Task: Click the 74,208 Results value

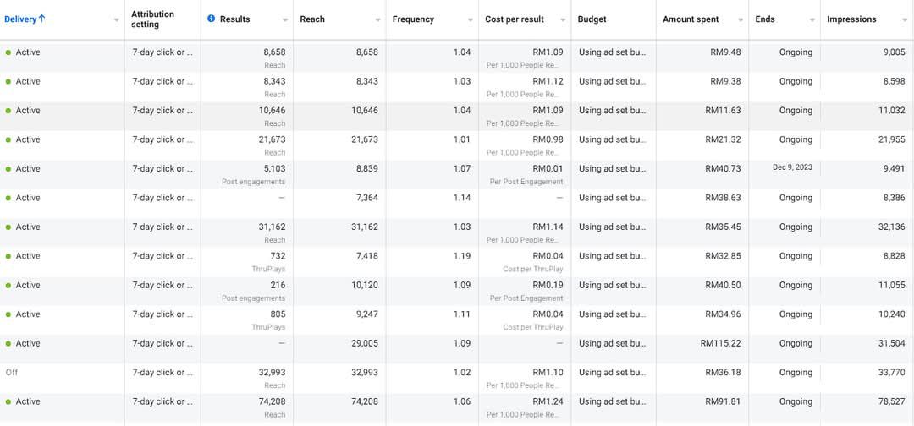Action: (272, 401)
